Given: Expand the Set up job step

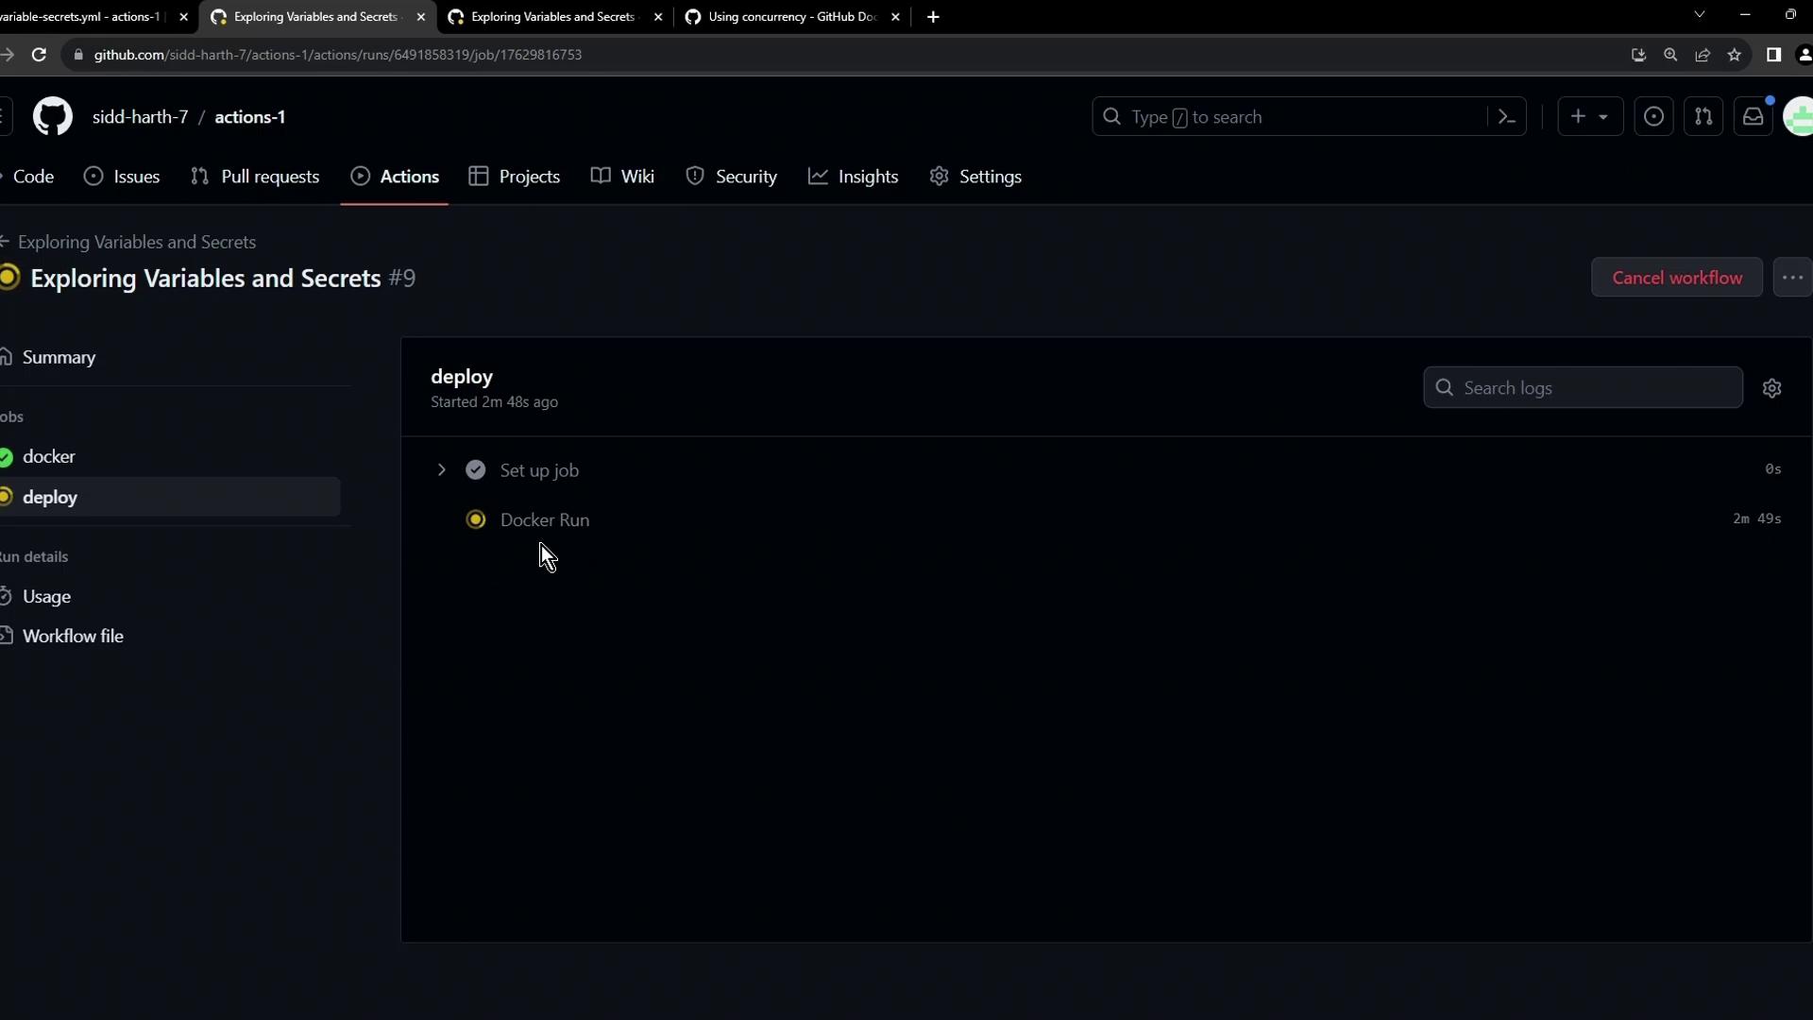Looking at the screenshot, I should (x=441, y=470).
